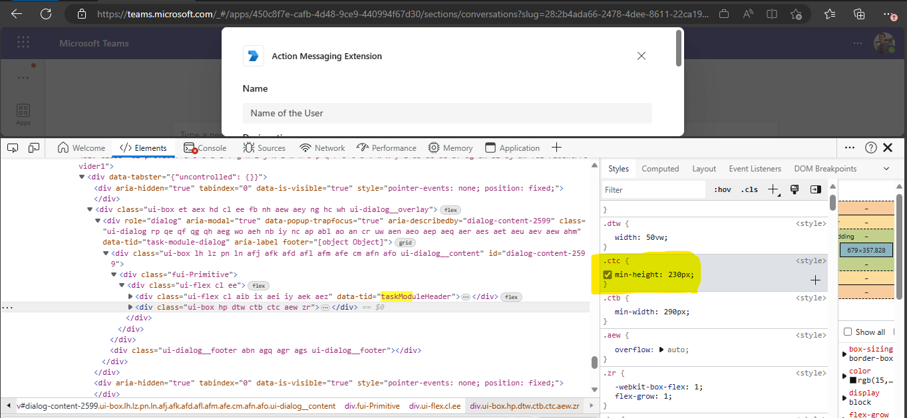Toggle element state with :hov button
907x418 pixels.
[x=721, y=189]
